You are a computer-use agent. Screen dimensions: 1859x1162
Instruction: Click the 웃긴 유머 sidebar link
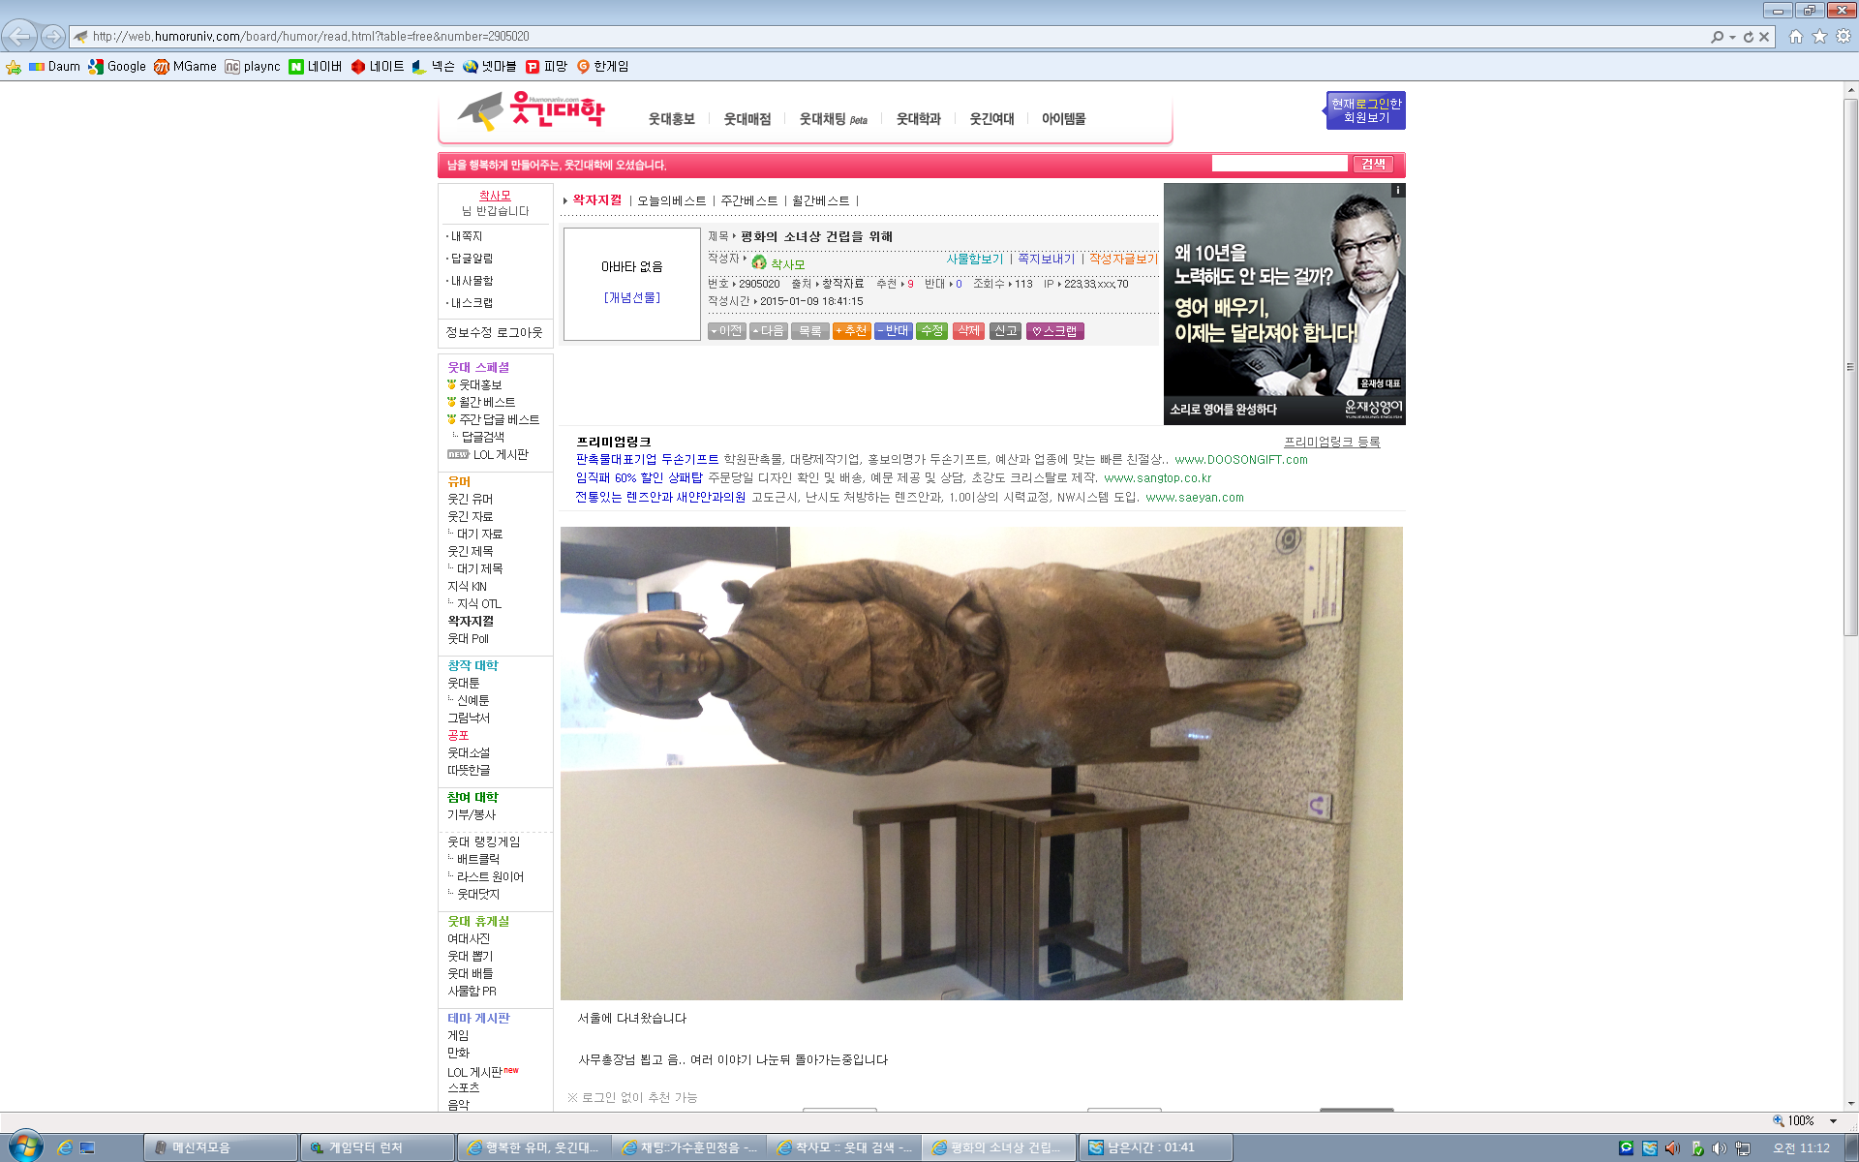pos(470,499)
